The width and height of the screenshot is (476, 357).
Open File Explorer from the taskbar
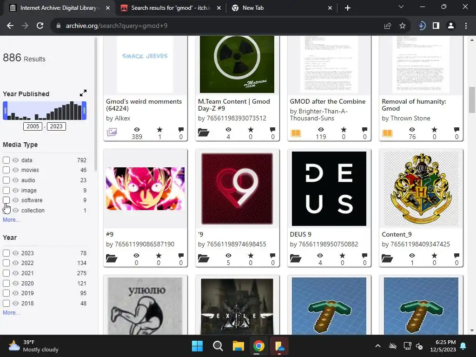tap(238, 346)
